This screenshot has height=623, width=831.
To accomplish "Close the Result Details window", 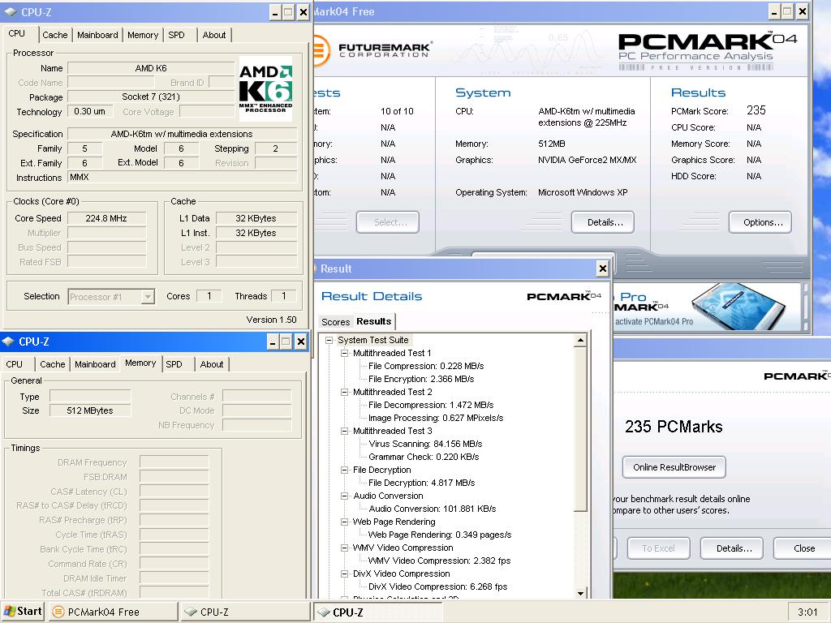I will pyautogui.click(x=603, y=269).
